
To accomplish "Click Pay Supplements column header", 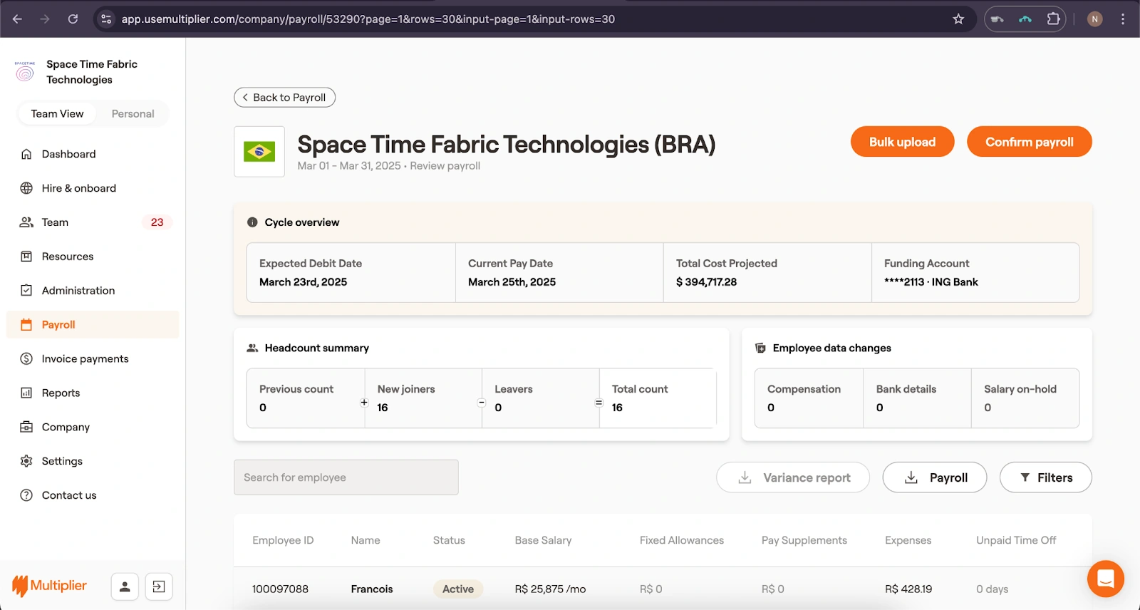I will [x=804, y=540].
